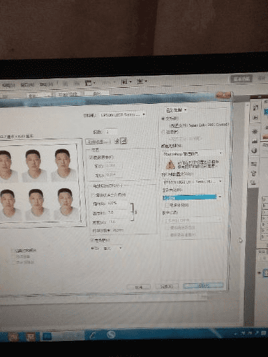Click the Top position field
The height and width of the screenshot is (357, 268).
pyautogui.click(x=113, y=165)
